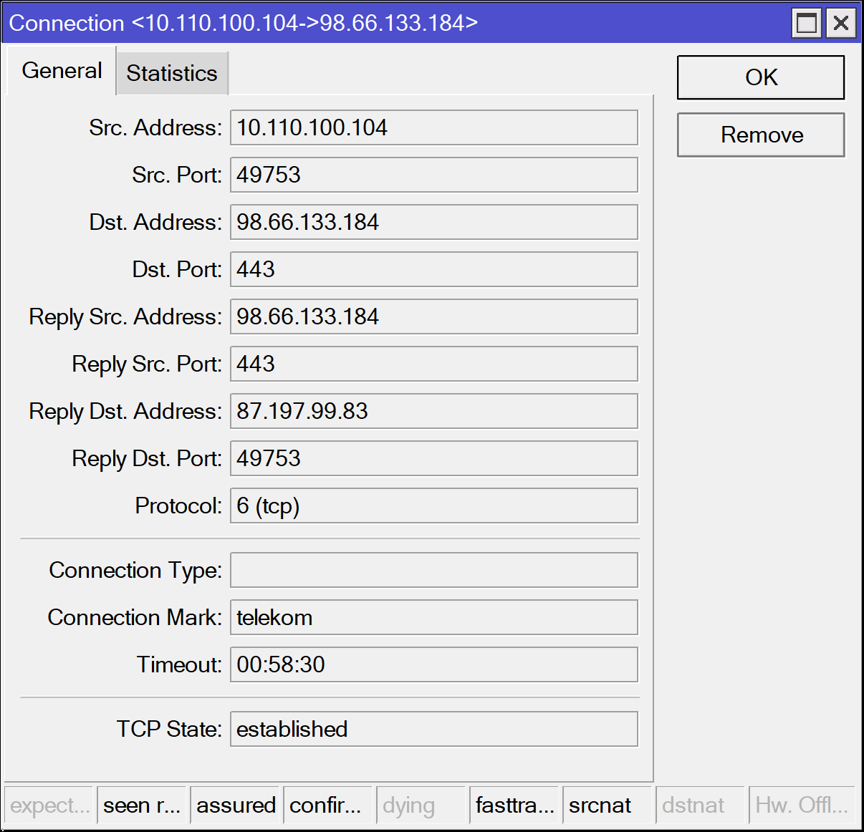Screen dimensions: 864x832
Task: Click the Src. Address field
Action: coord(433,127)
